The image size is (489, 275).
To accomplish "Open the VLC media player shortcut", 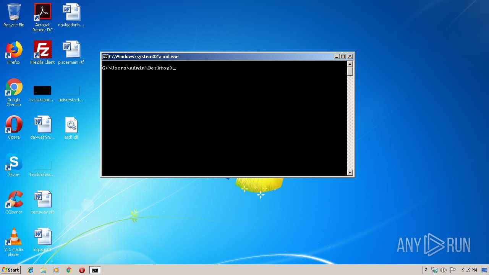I will pyautogui.click(x=14, y=242).
